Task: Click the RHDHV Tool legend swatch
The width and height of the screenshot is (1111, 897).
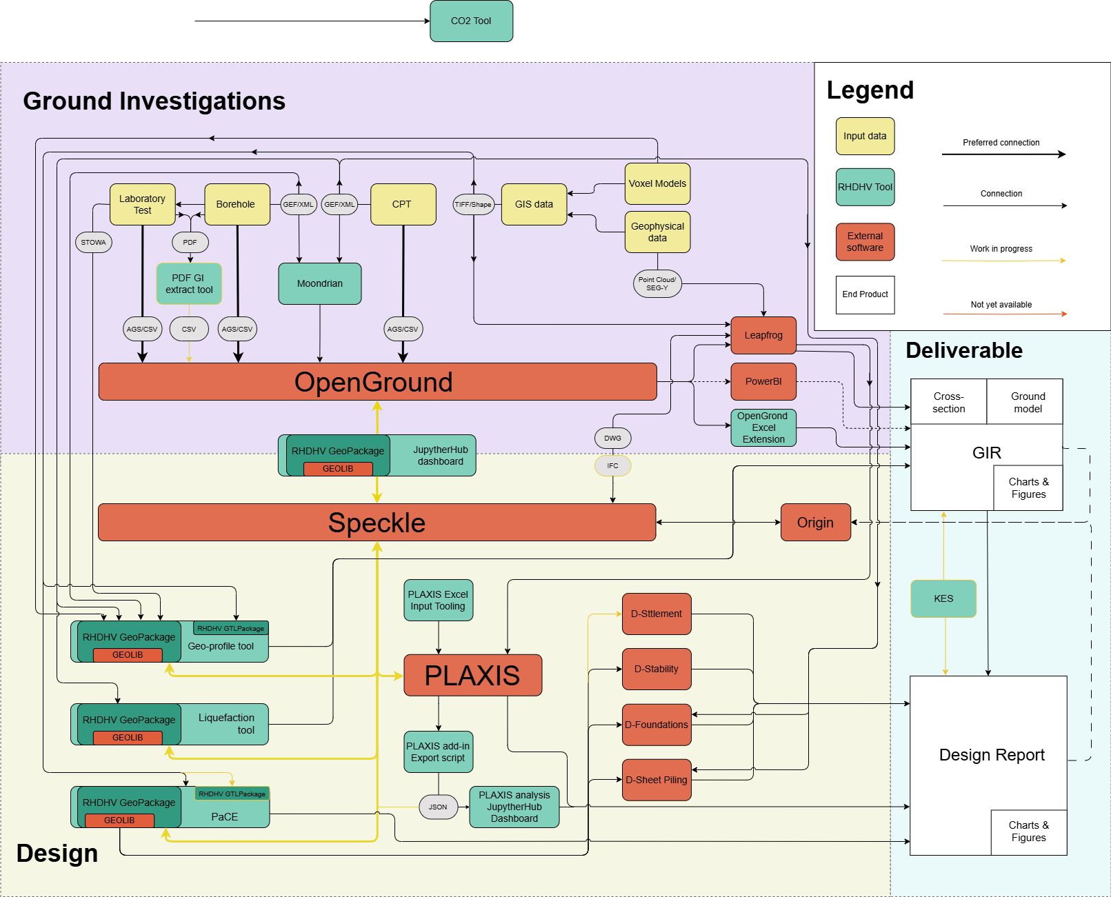Action: [x=865, y=187]
